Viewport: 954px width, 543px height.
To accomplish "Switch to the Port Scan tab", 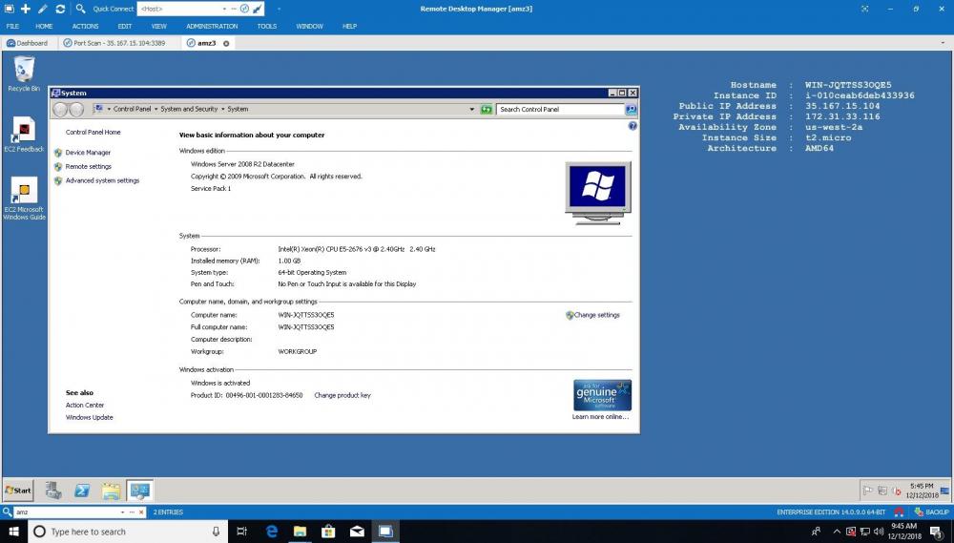I will pos(114,43).
